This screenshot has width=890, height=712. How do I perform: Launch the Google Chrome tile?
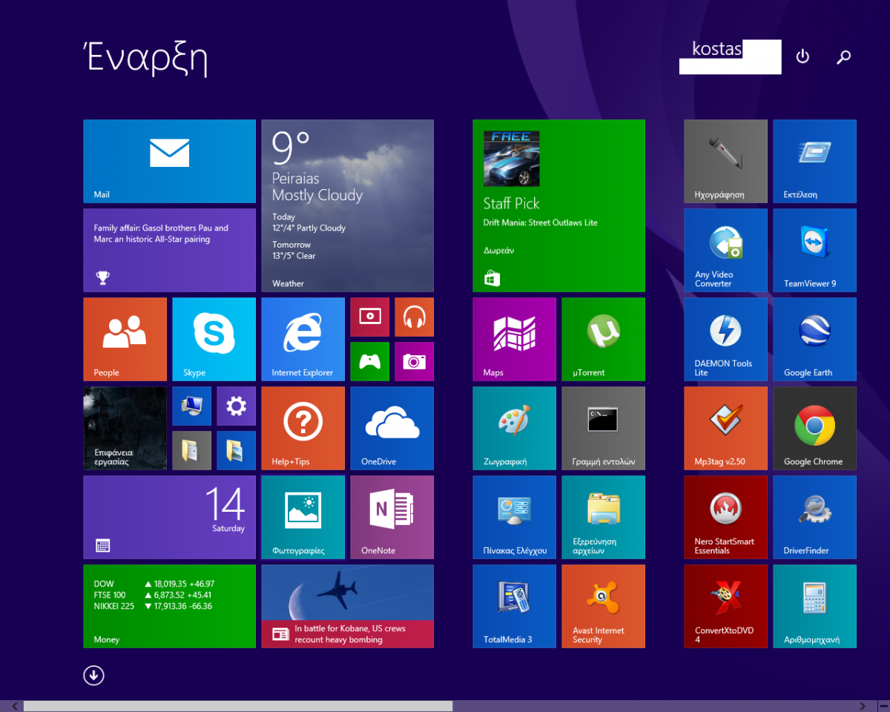(814, 428)
